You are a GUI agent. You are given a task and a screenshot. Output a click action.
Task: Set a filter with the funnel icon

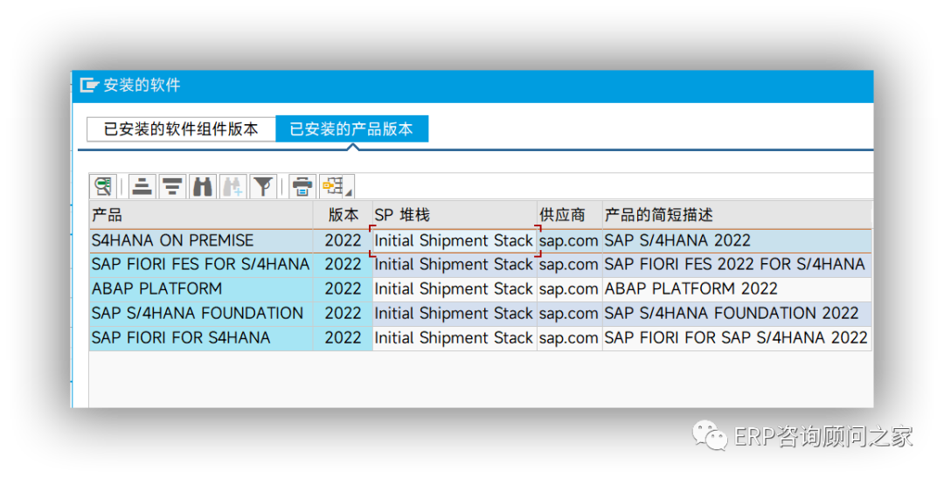point(263,186)
